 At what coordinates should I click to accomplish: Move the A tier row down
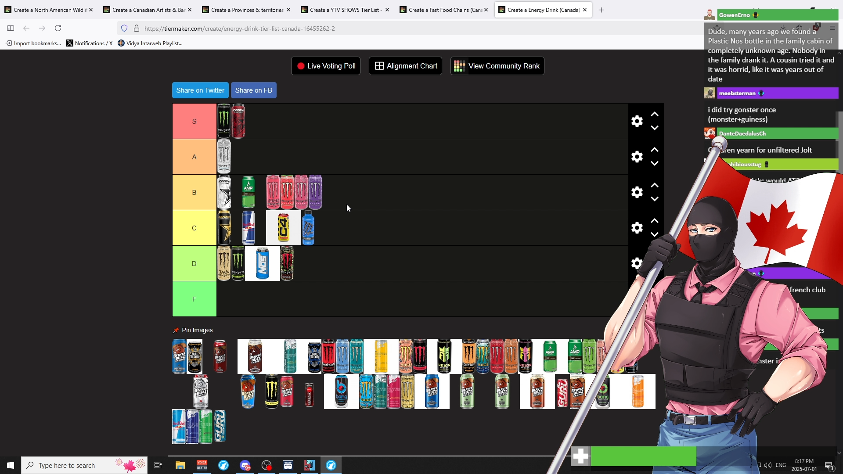pos(655,163)
